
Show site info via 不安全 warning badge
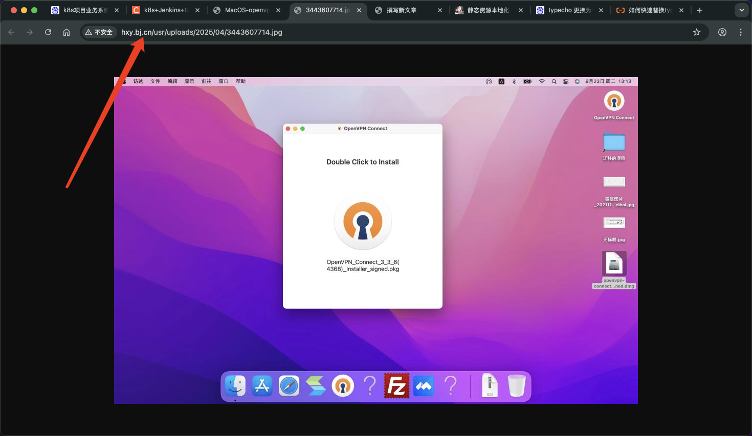click(99, 32)
